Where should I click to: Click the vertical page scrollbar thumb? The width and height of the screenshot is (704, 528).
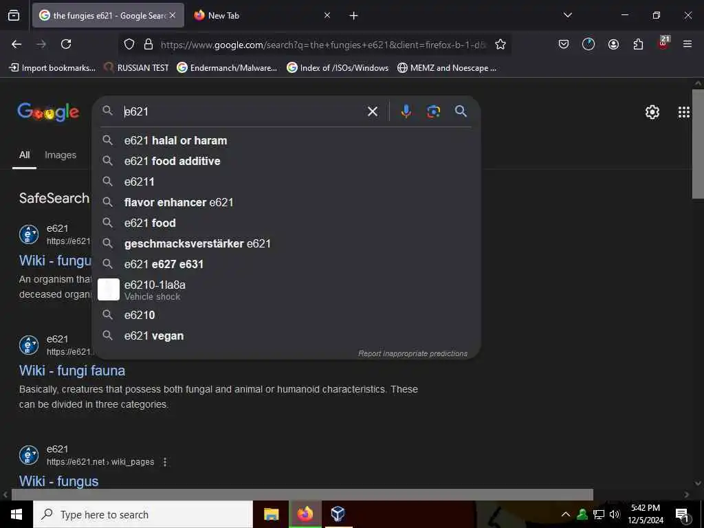point(698,144)
